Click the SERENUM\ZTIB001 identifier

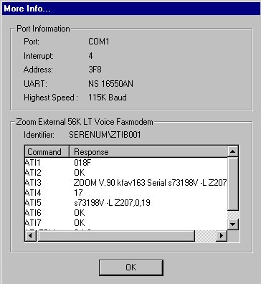pyautogui.click(x=105, y=135)
